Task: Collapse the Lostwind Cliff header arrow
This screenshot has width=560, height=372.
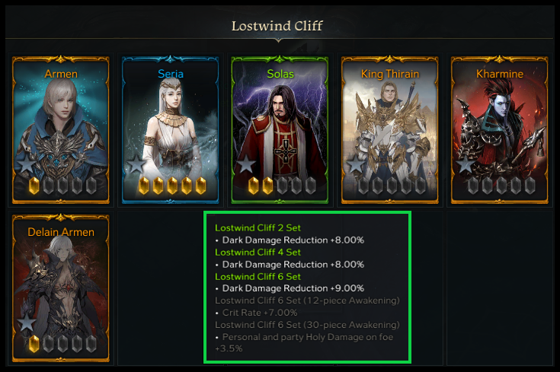Action: (x=279, y=40)
